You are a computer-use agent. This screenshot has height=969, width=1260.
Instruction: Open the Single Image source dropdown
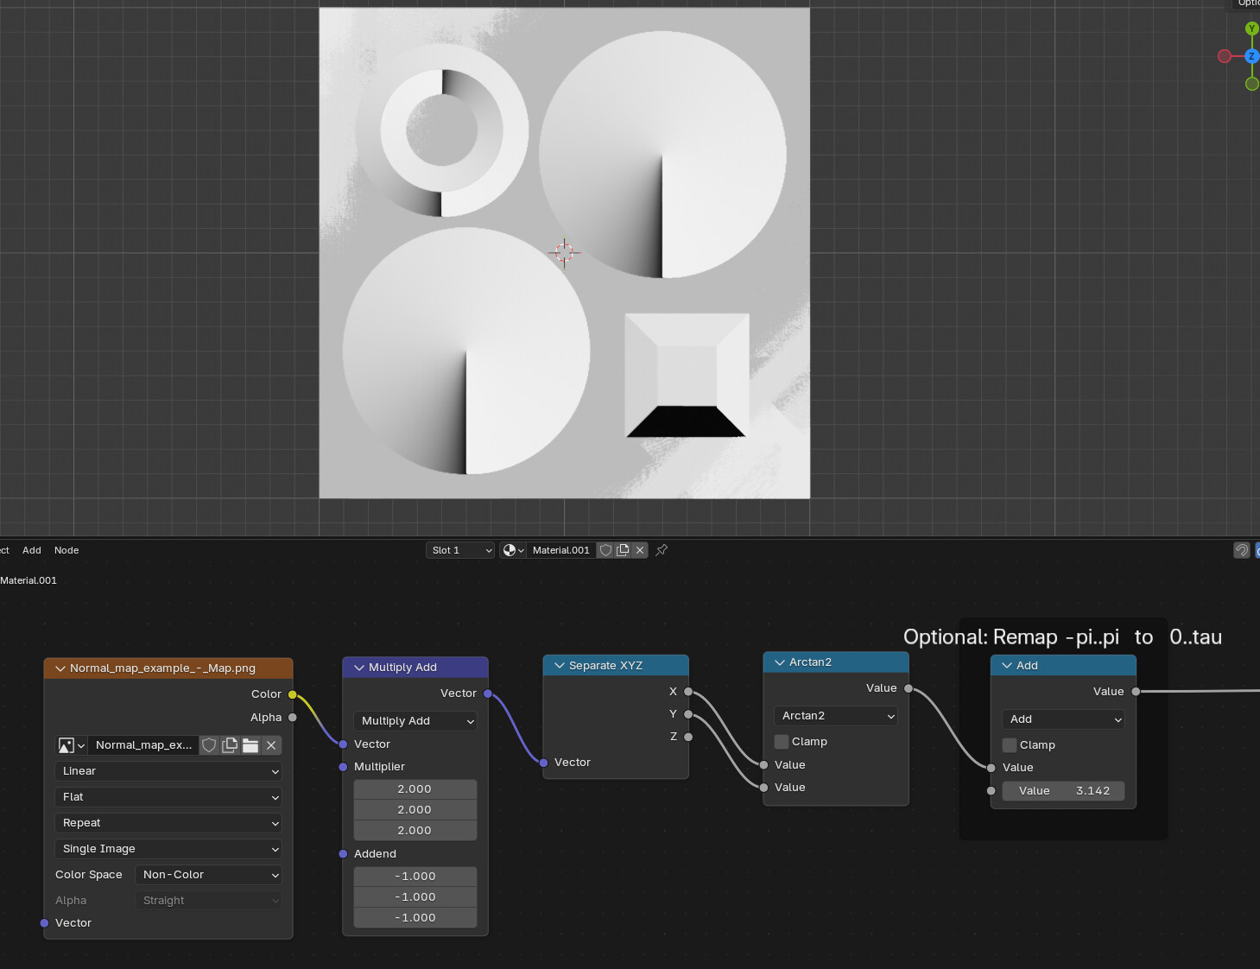(168, 849)
